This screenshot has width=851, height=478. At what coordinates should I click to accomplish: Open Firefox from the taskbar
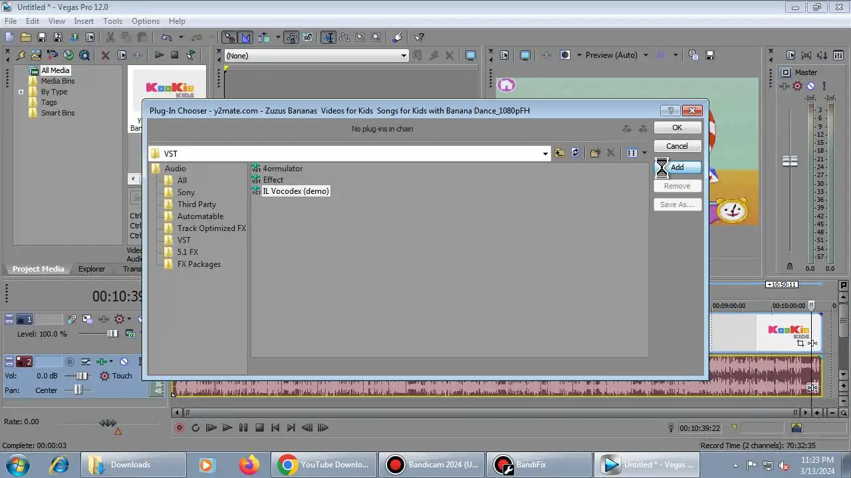(249, 465)
